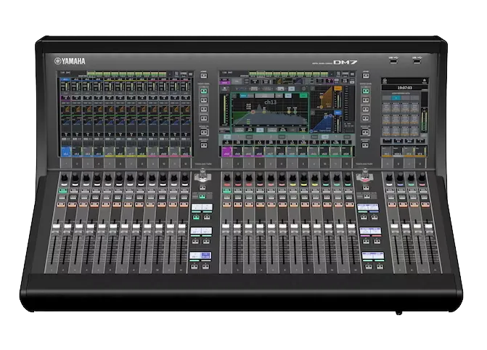Image resolution: width=487 pixels, height=350 pixels.
Task: Tap fourth fader bank key beside center screen
Action: click(366, 118)
